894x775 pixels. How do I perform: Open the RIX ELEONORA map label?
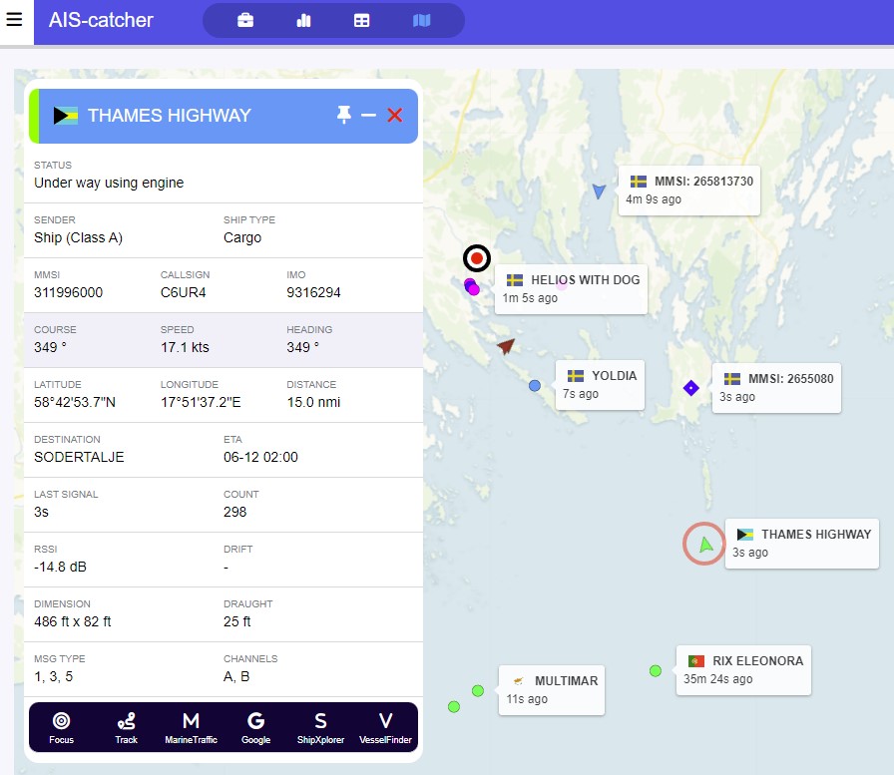coord(743,669)
